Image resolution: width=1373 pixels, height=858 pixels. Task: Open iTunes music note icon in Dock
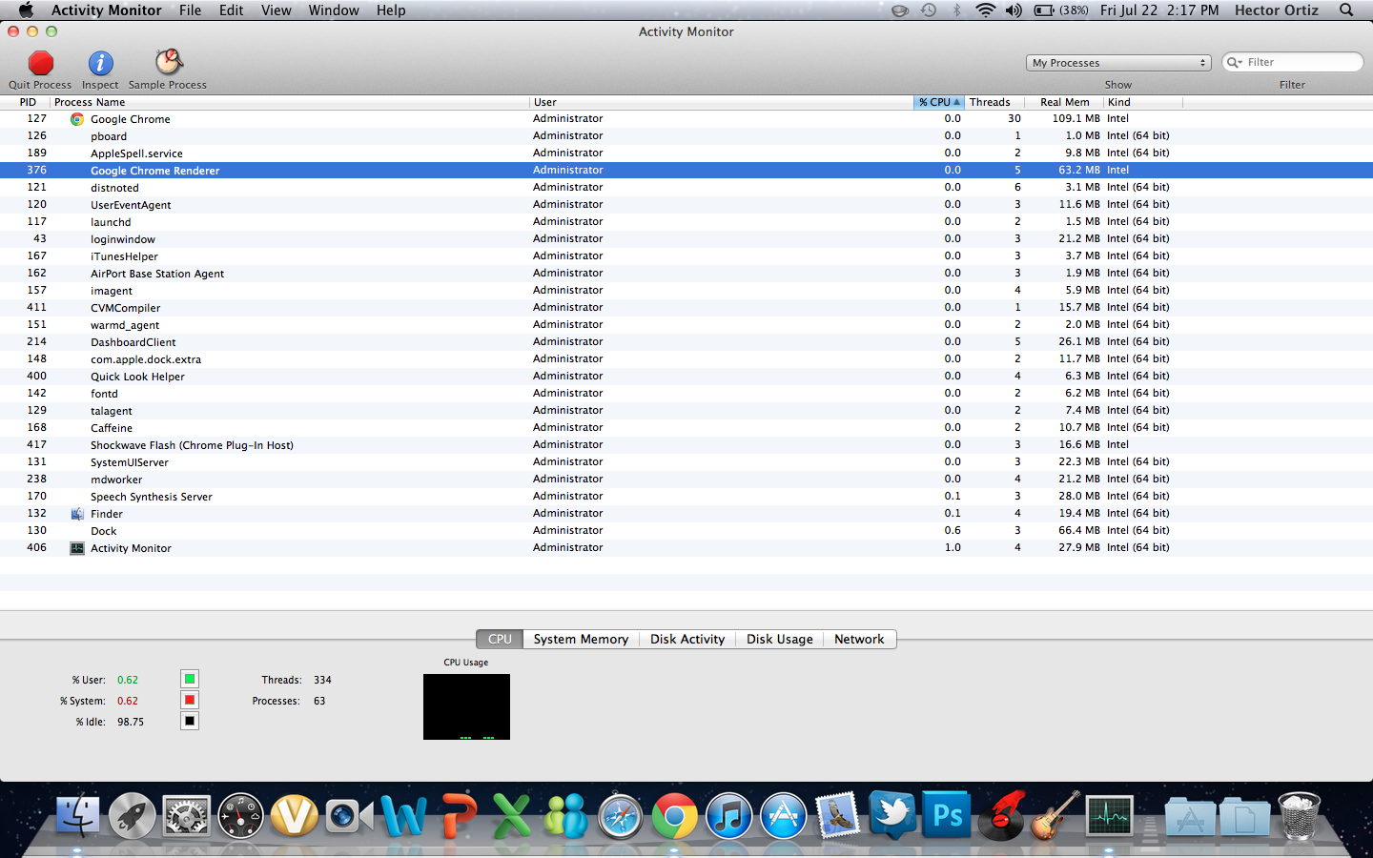coord(729,817)
